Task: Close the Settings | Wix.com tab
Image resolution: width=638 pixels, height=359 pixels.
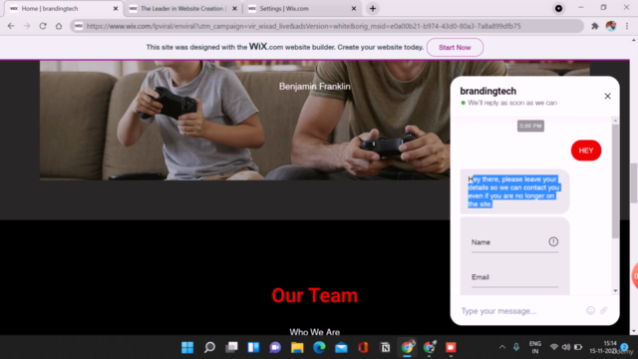Action: pos(354,9)
